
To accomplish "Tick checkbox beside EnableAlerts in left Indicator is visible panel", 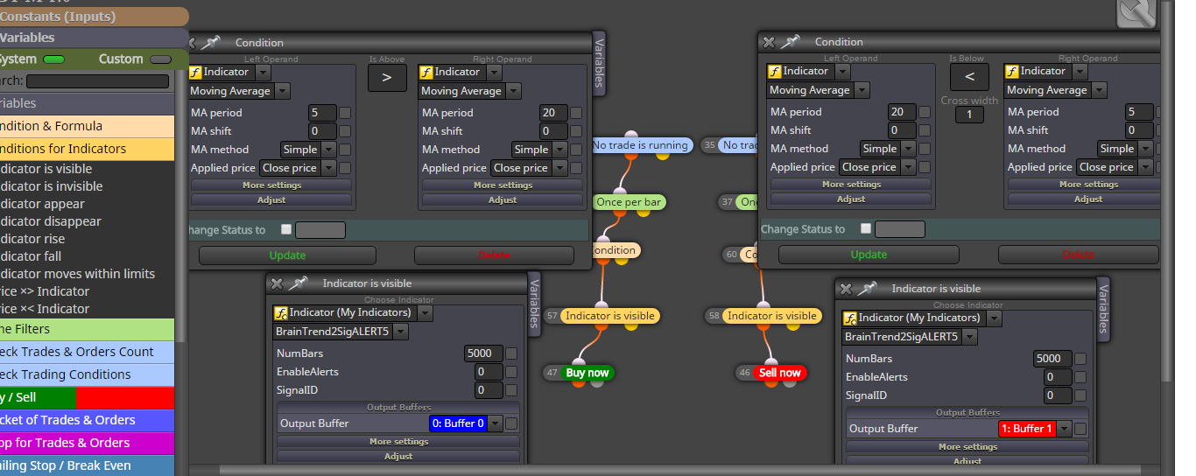I will (x=511, y=373).
